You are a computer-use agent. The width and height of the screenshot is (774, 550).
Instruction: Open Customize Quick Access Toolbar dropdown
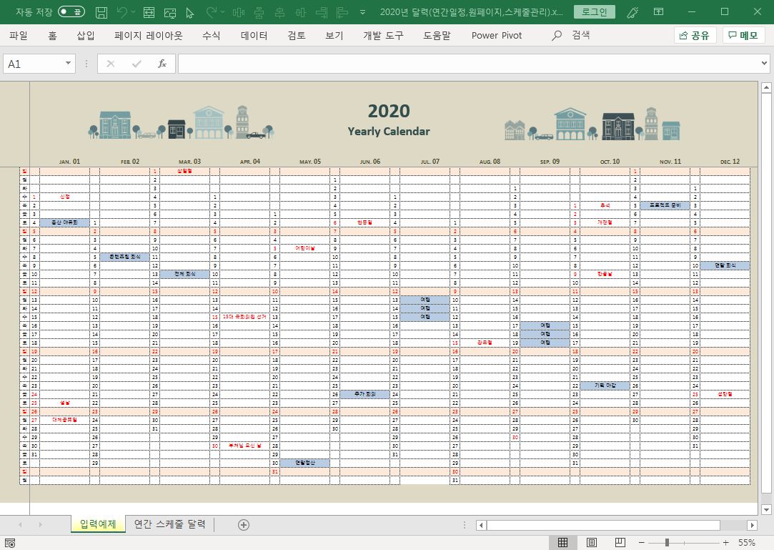click(x=363, y=12)
